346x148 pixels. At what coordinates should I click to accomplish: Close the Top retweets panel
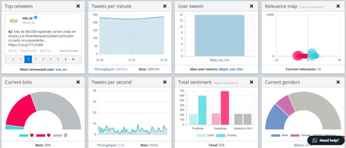[x=78, y=6]
